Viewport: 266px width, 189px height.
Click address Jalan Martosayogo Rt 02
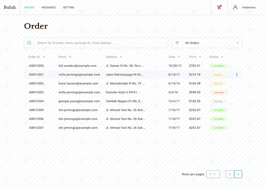pos(124,75)
